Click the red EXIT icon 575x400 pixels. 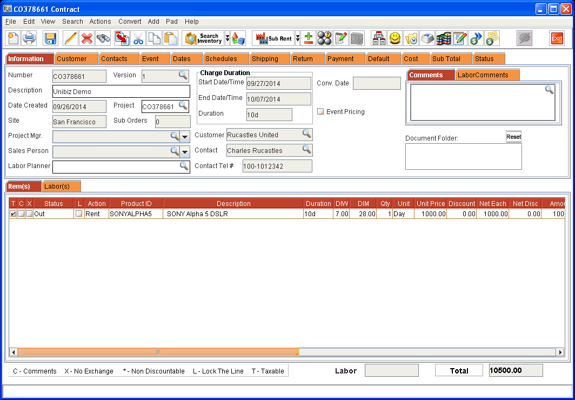coord(557,38)
